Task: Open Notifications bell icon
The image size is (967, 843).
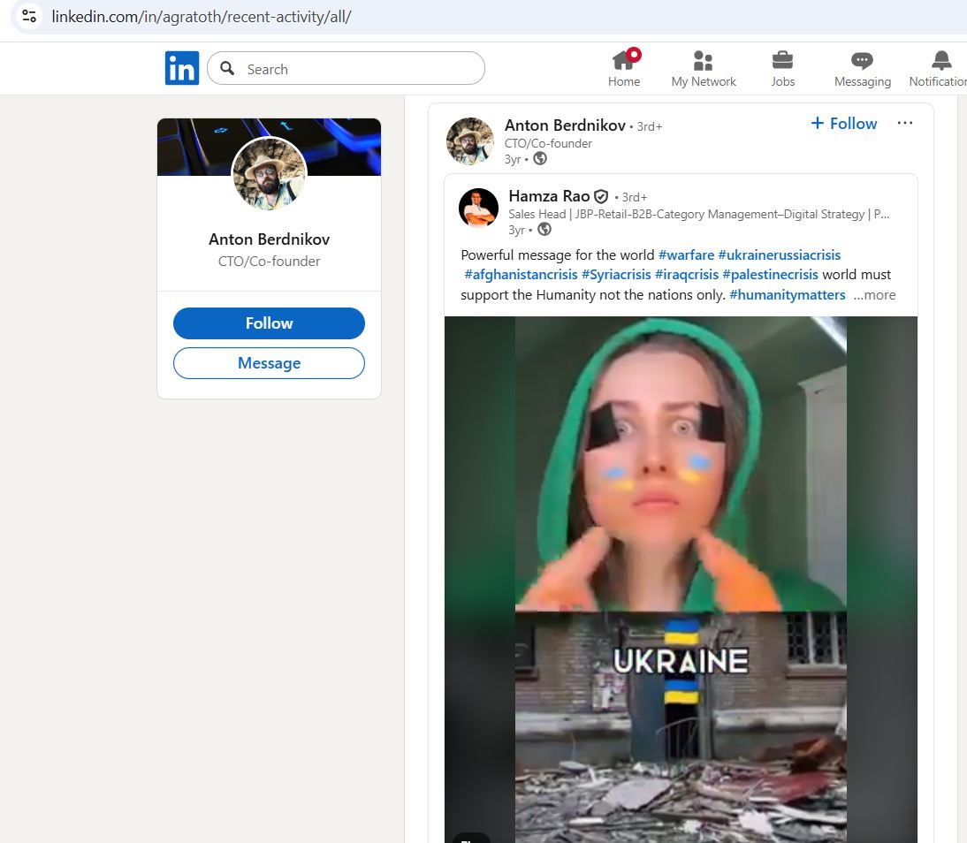Action: pyautogui.click(x=941, y=61)
